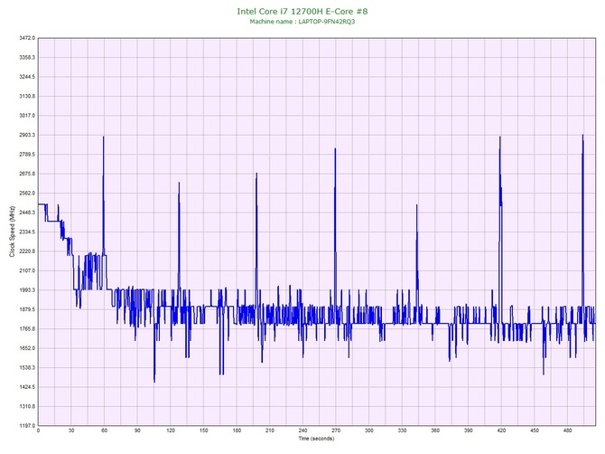This screenshot has width=605, height=454.
Task: Click the 1652.0 y-axis tick label
Action: click(27, 348)
